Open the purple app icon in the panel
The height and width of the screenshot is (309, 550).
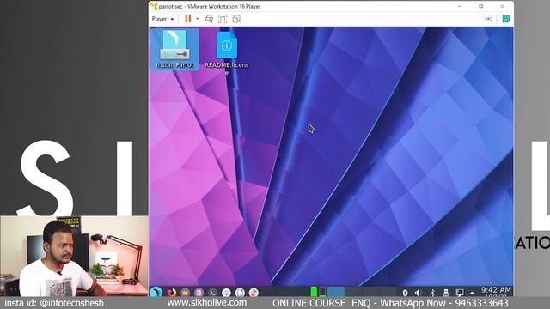tap(199, 292)
